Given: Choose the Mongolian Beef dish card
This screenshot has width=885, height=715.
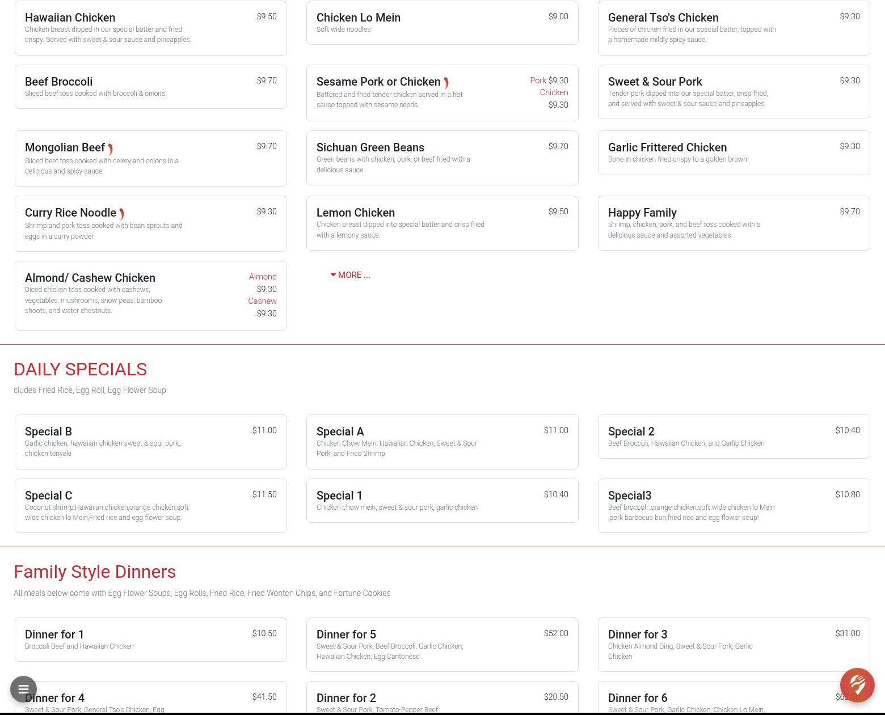Looking at the screenshot, I should [x=151, y=158].
